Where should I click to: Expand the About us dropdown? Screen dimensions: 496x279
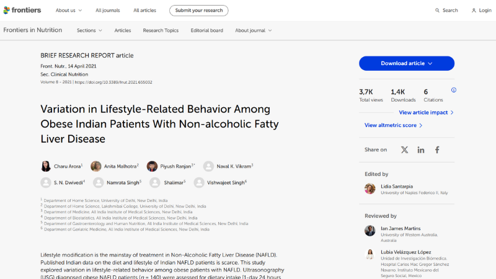68,11
